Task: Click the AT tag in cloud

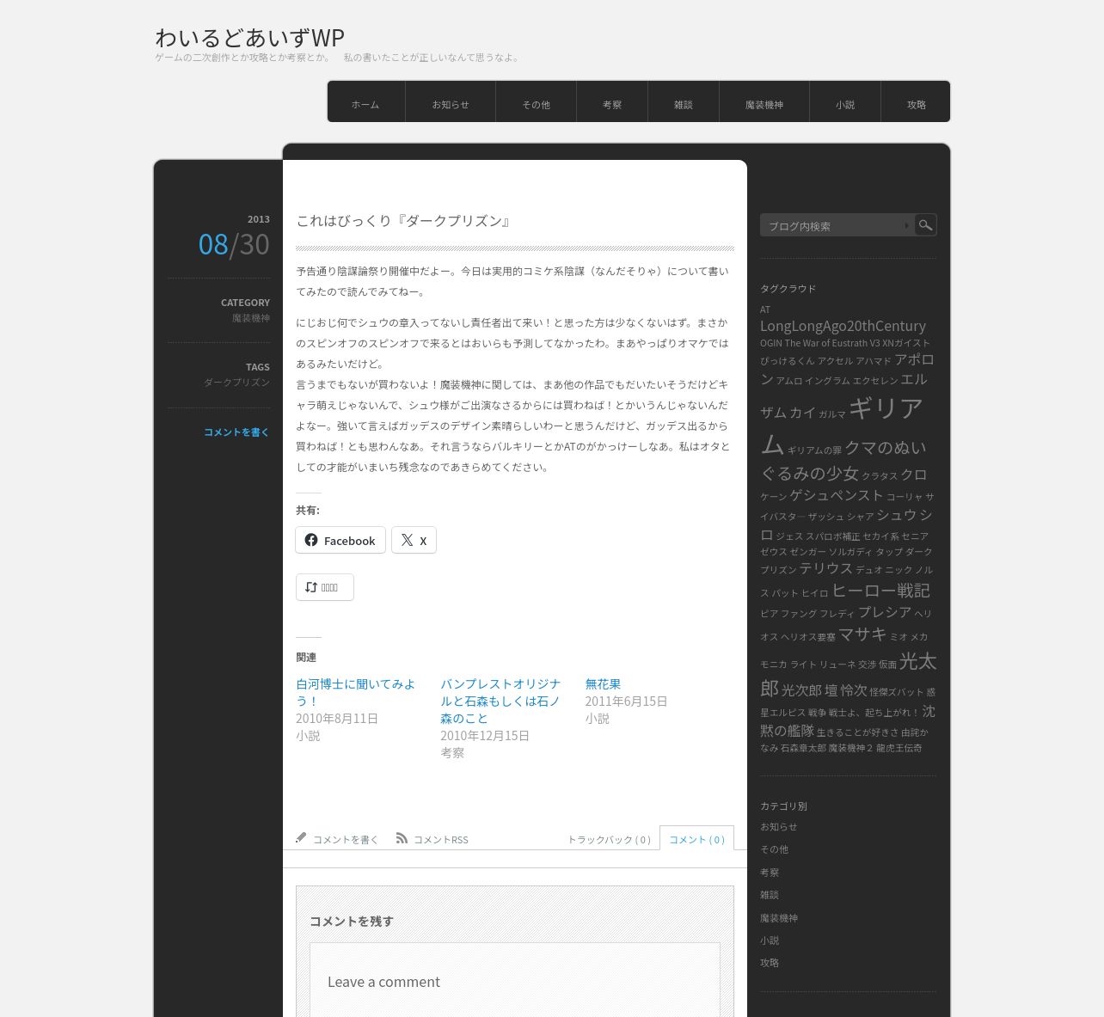Action: [x=765, y=309]
